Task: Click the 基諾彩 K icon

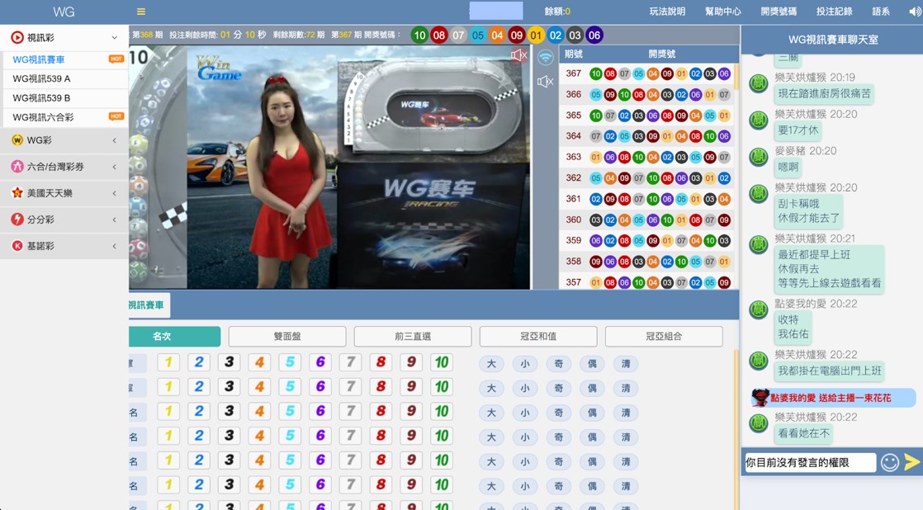Action: [17, 246]
